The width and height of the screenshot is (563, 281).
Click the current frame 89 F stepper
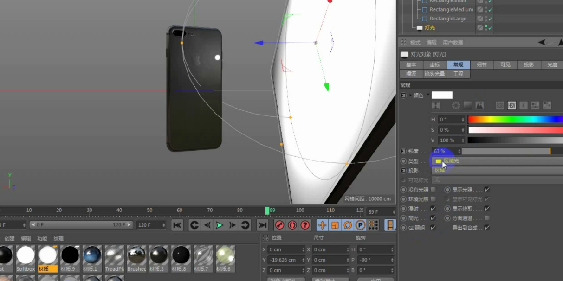394,212
